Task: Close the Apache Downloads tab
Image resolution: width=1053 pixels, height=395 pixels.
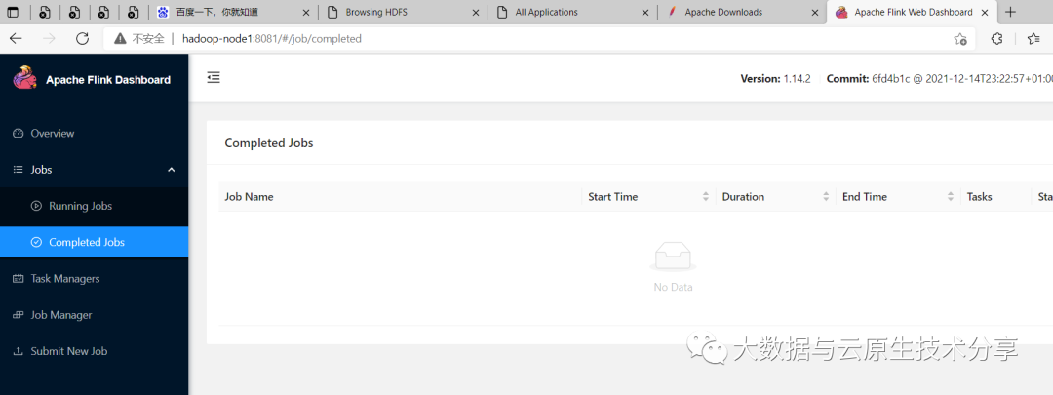Action: coord(815,12)
